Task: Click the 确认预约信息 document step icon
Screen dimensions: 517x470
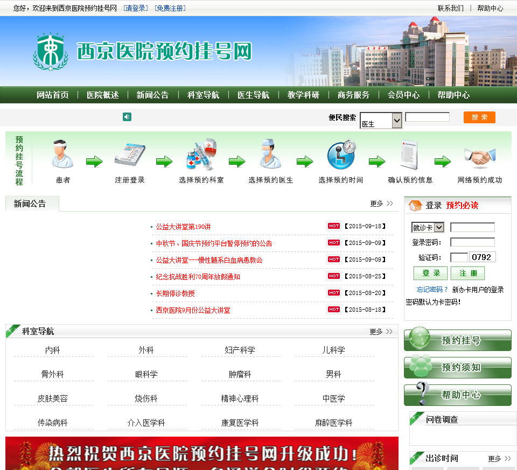Action: tap(409, 155)
